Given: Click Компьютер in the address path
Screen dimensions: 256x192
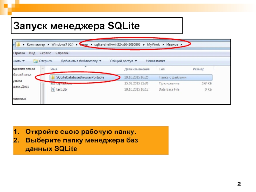Looking at the screenshot, I should coord(36,44).
